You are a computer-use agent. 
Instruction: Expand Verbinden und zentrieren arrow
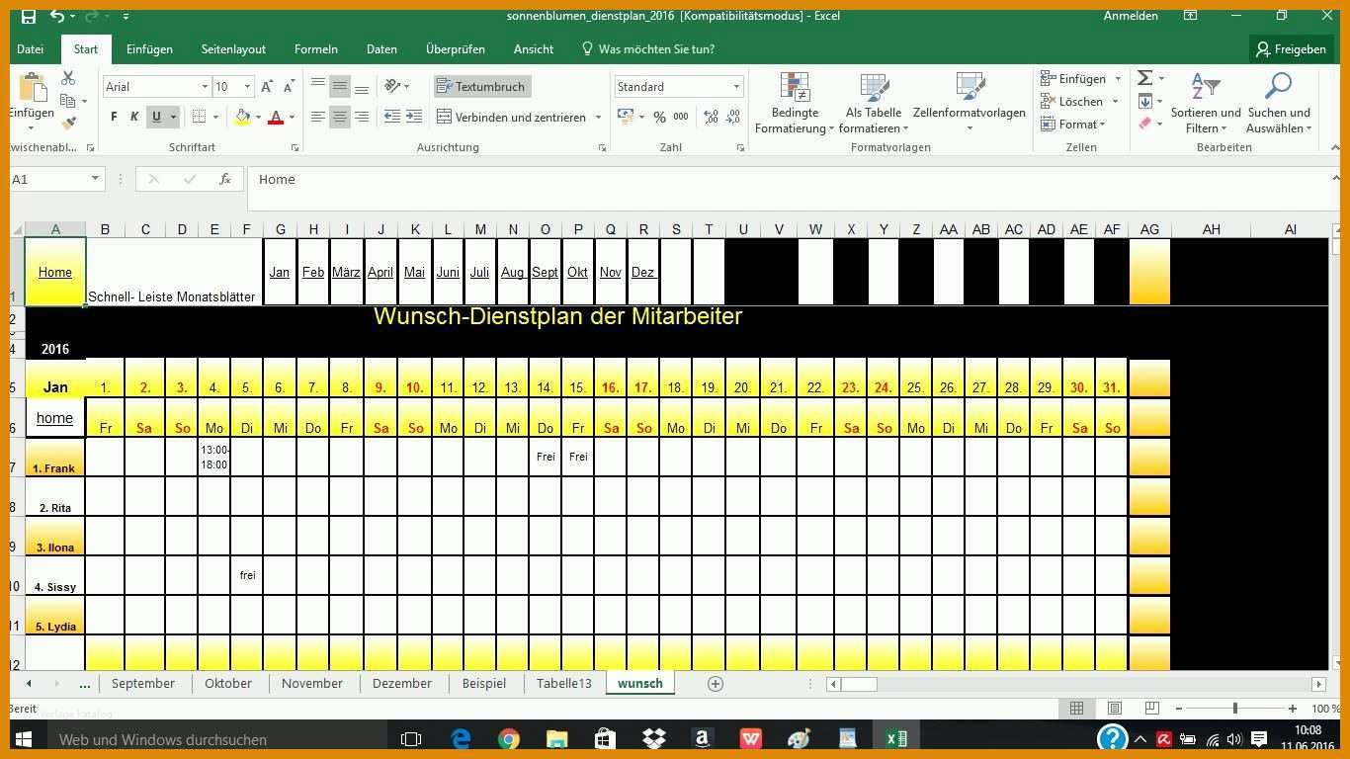pyautogui.click(x=598, y=118)
